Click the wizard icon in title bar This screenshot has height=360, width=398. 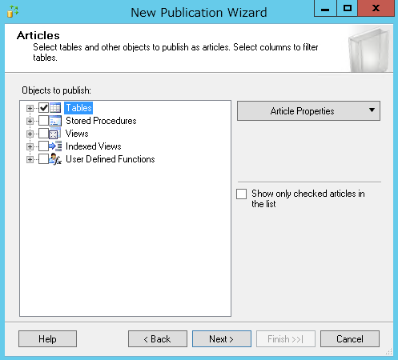coord(13,12)
